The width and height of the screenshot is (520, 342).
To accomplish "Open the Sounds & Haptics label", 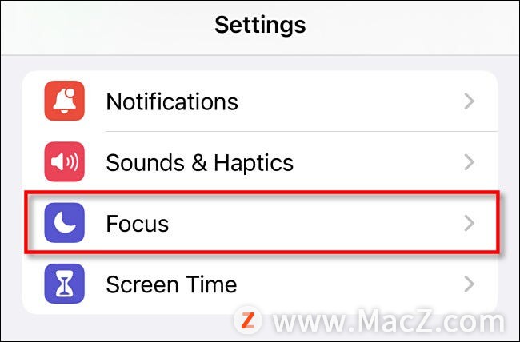I will click(x=200, y=162).
